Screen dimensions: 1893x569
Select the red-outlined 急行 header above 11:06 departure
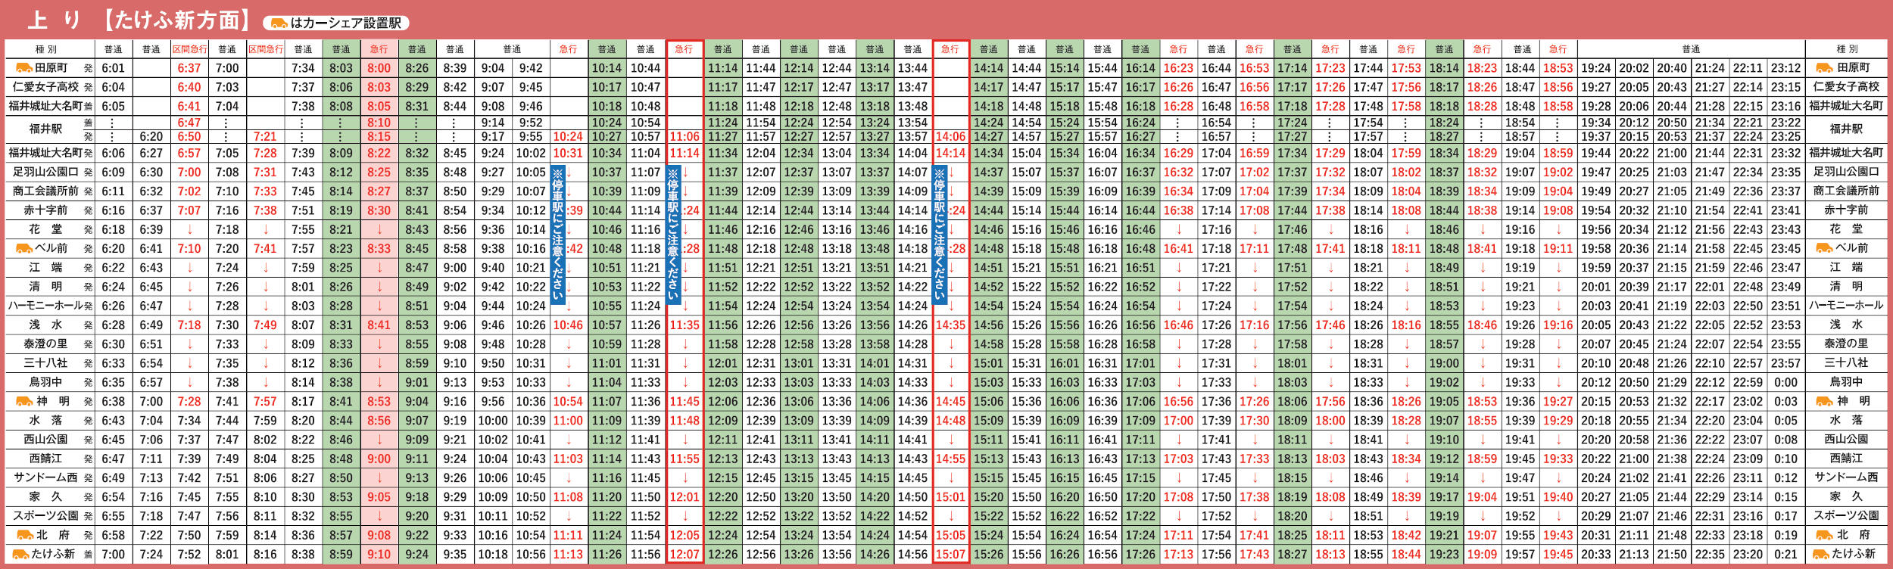point(685,49)
